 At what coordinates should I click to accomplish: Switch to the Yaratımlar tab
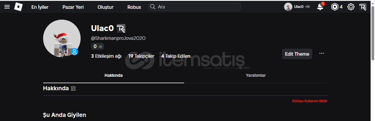(256, 75)
